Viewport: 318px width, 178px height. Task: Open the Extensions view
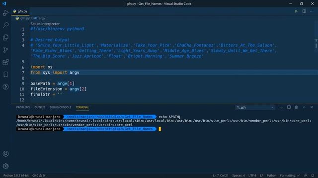tap(5, 62)
